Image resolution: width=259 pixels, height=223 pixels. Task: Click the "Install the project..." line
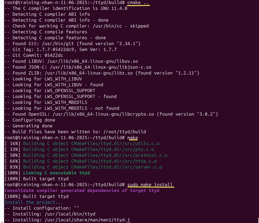(34, 202)
